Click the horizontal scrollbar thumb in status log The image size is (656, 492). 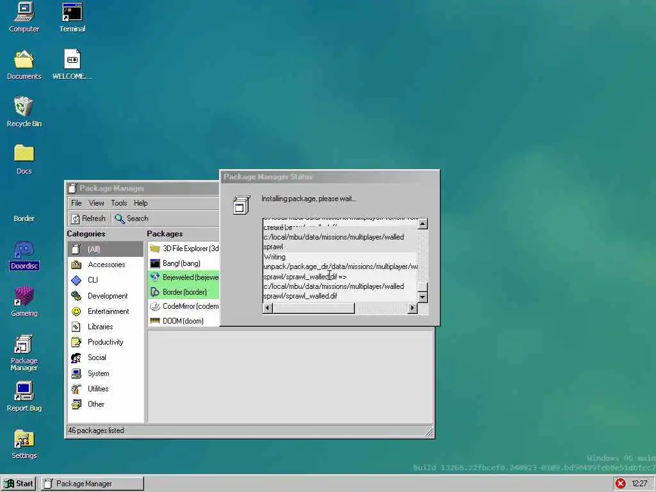click(x=313, y=308)
